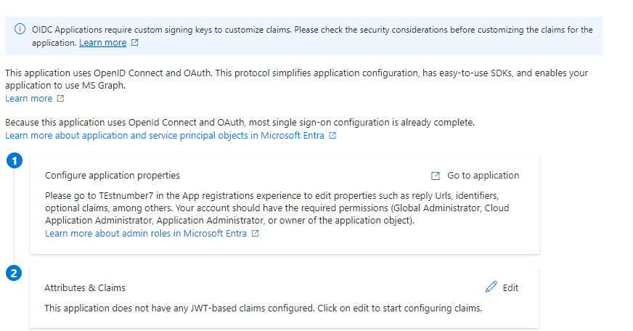Click external-link icon beside banner Learn more

pyautogui.click(x=135, y=42)
